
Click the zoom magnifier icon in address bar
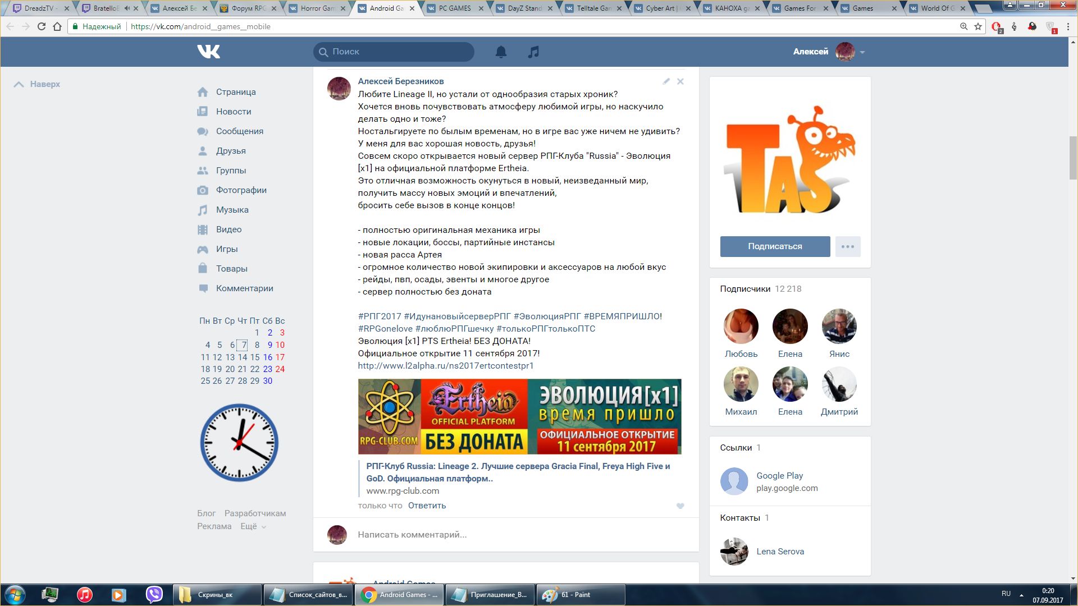(x=963, y=26)
